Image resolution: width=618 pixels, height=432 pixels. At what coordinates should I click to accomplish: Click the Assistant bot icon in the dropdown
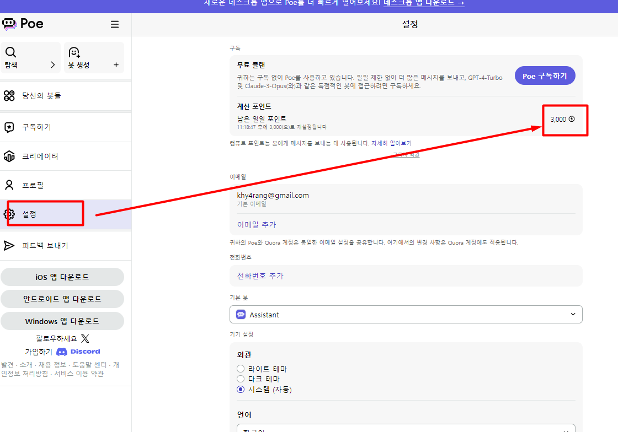(x=241, y=315)
